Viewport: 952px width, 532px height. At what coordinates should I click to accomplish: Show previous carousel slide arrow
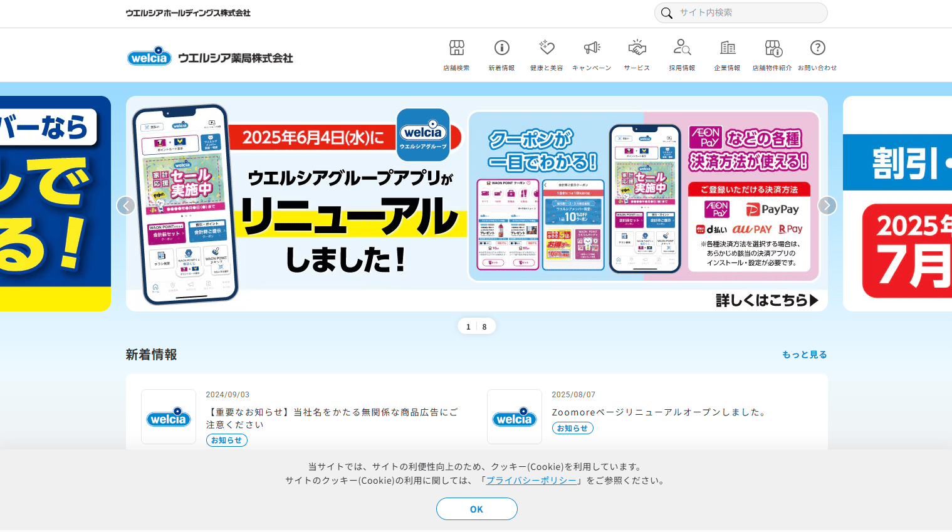[126, 206]
